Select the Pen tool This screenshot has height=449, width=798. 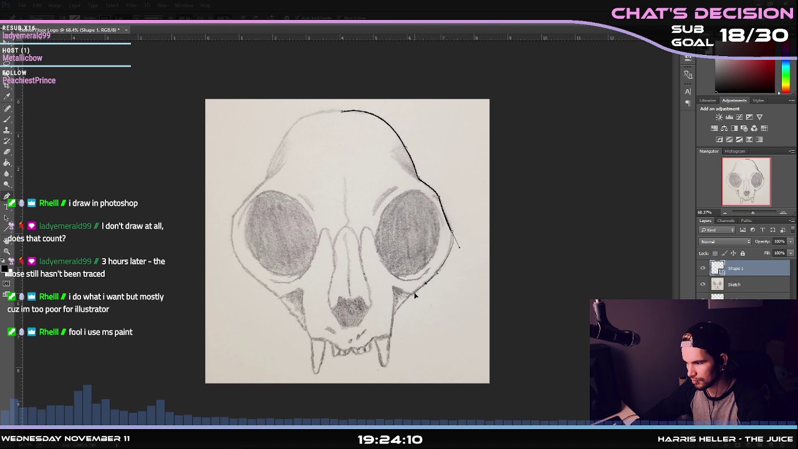tap(7, 196)
